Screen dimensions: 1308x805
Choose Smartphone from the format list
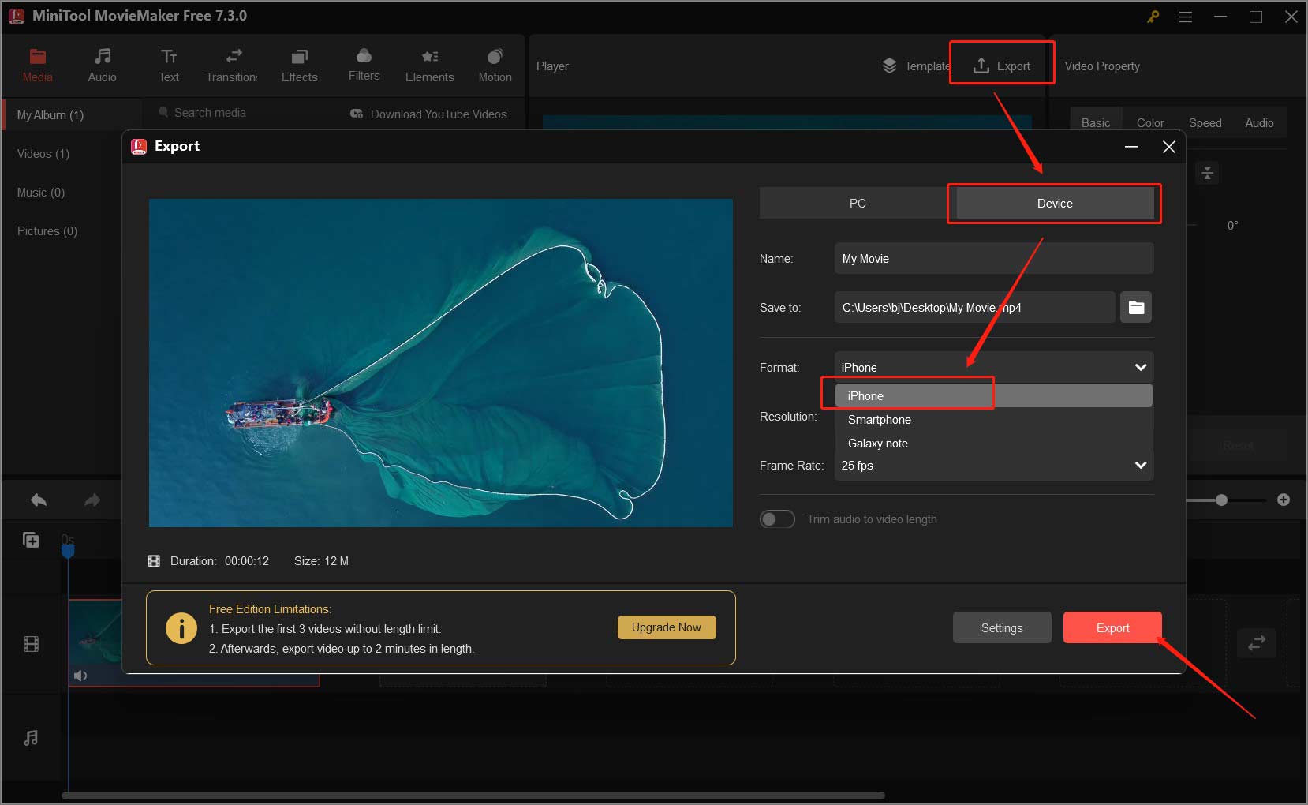tap(994, 420)
